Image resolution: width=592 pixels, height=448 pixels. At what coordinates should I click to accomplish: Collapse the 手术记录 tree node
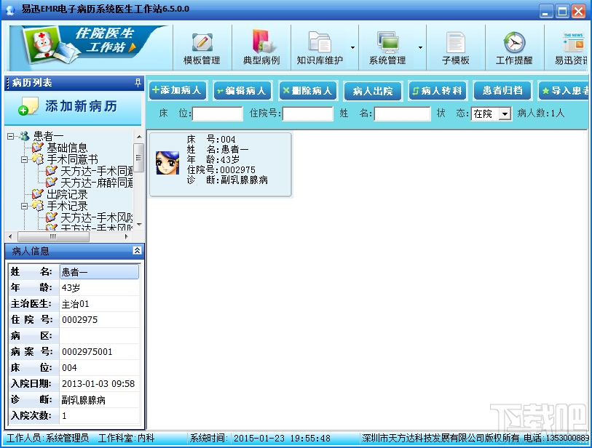(24, 206)
